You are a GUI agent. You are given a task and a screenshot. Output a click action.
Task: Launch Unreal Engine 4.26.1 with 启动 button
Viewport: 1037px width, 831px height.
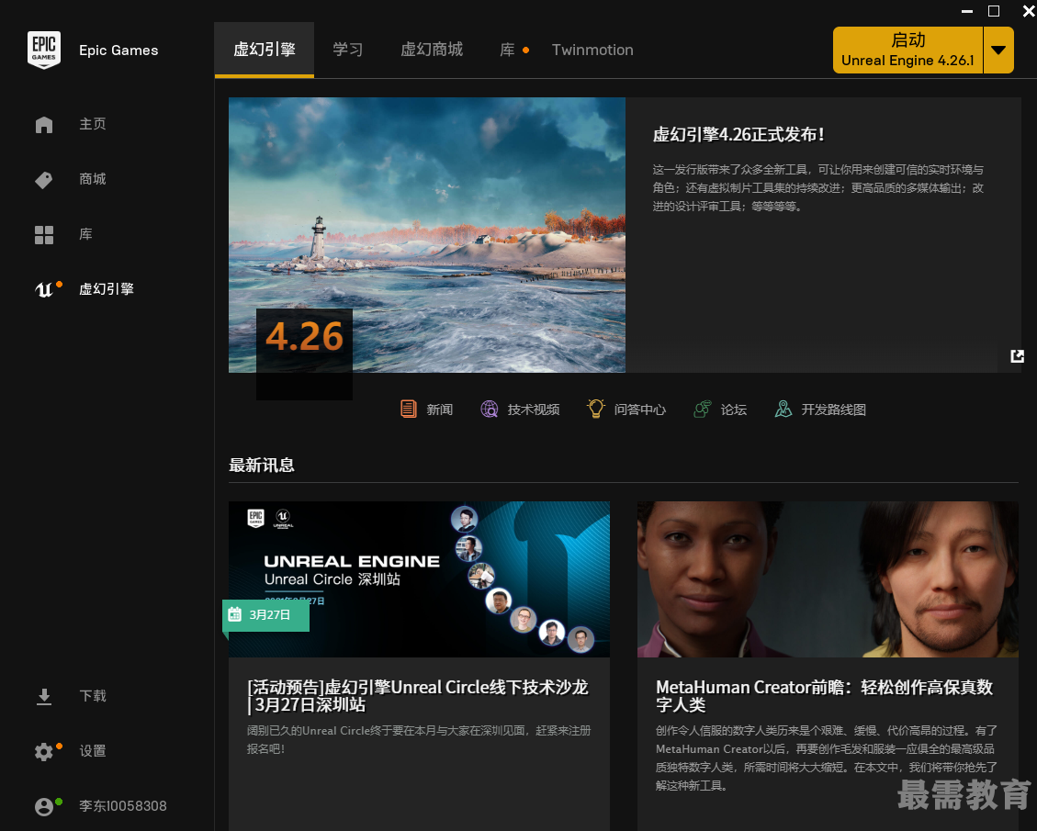pyautogui.click(x=907, y=51)
